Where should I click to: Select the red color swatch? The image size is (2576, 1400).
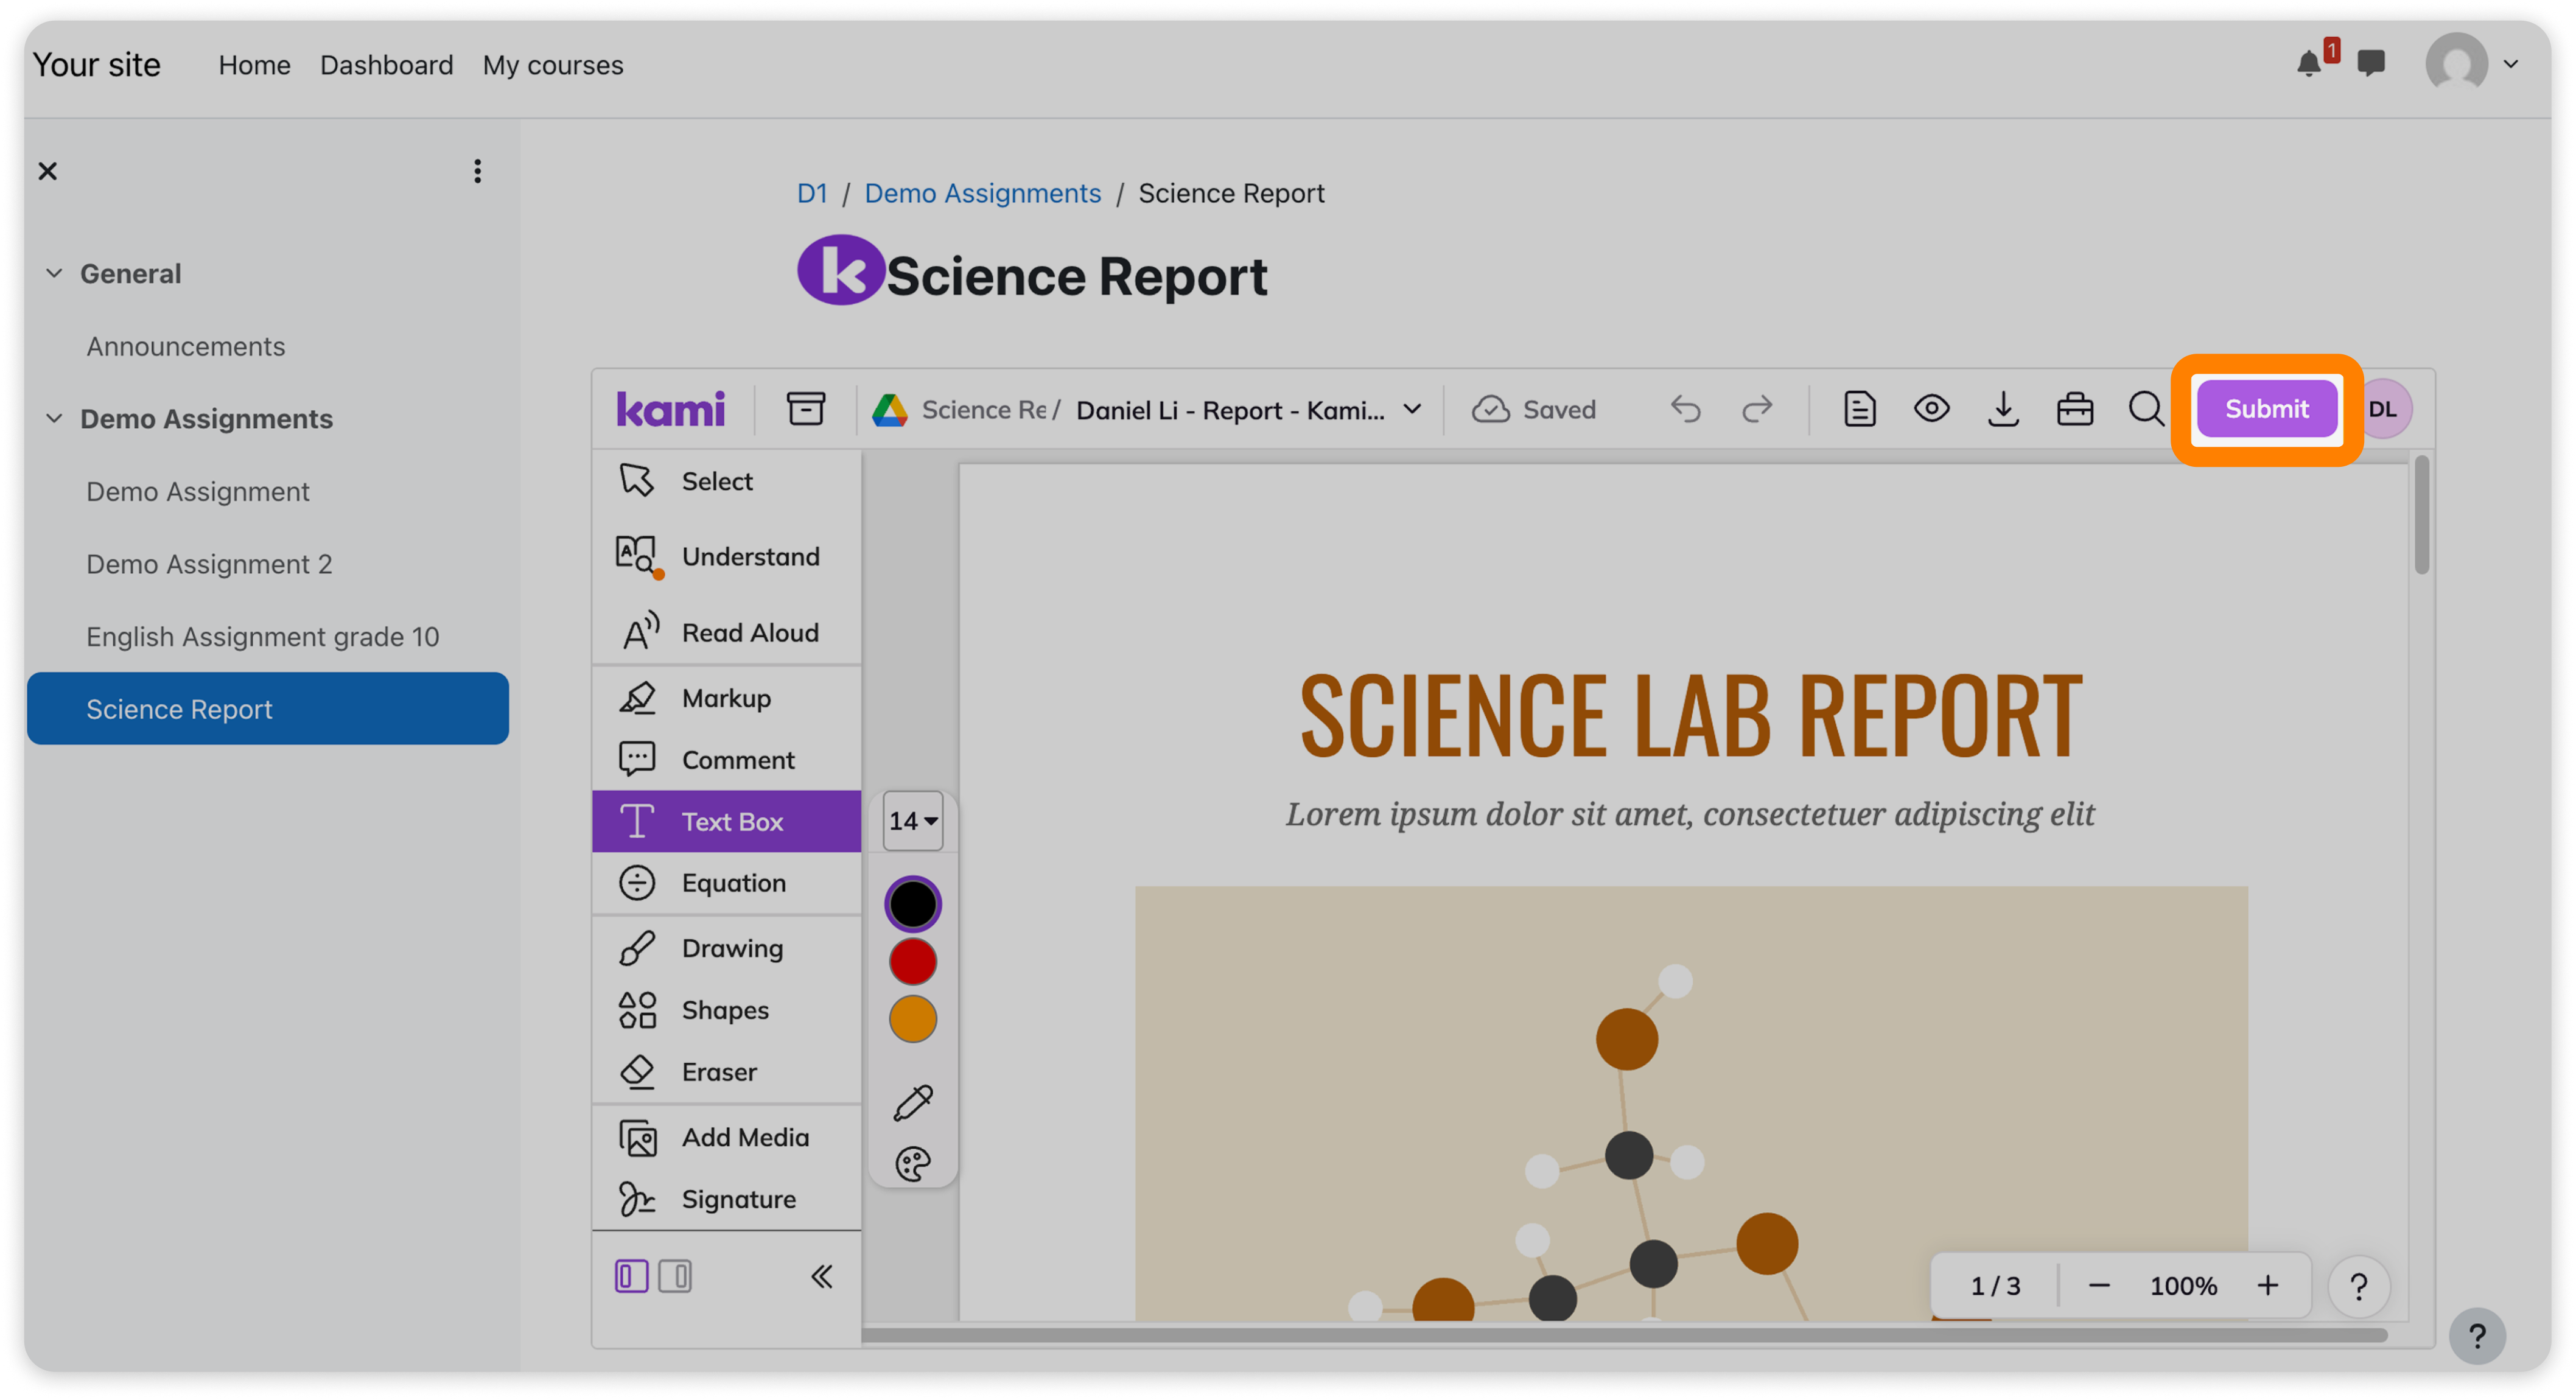click(912, 961)
